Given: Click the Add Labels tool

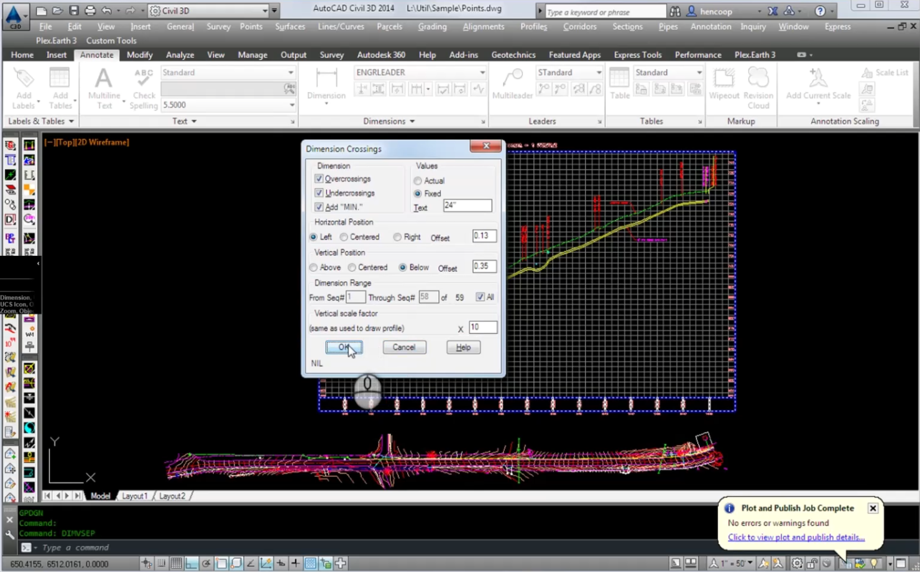Looking at the screenshot, I should (x=24, y=89).
